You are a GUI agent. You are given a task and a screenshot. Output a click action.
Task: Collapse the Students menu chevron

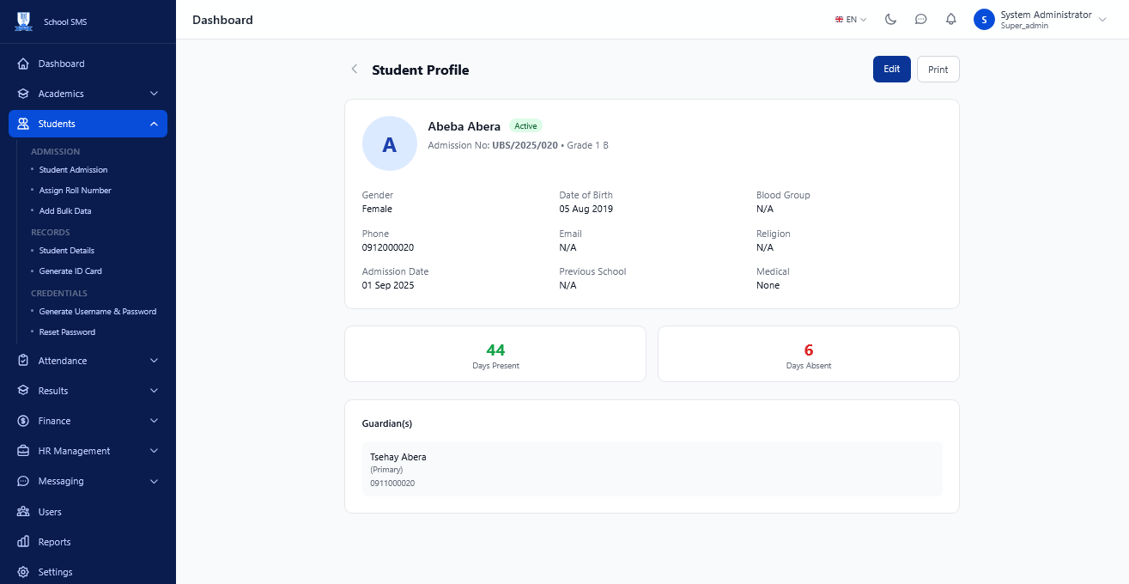point(154,124)
